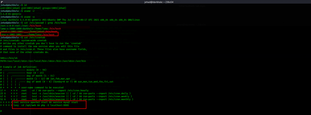This screenshot has height=115, width=311.
Task: Click the "user-name command to be executed" comment line
Action: point(32,87)
